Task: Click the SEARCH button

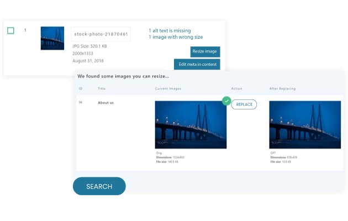Action: coord(99,186)
